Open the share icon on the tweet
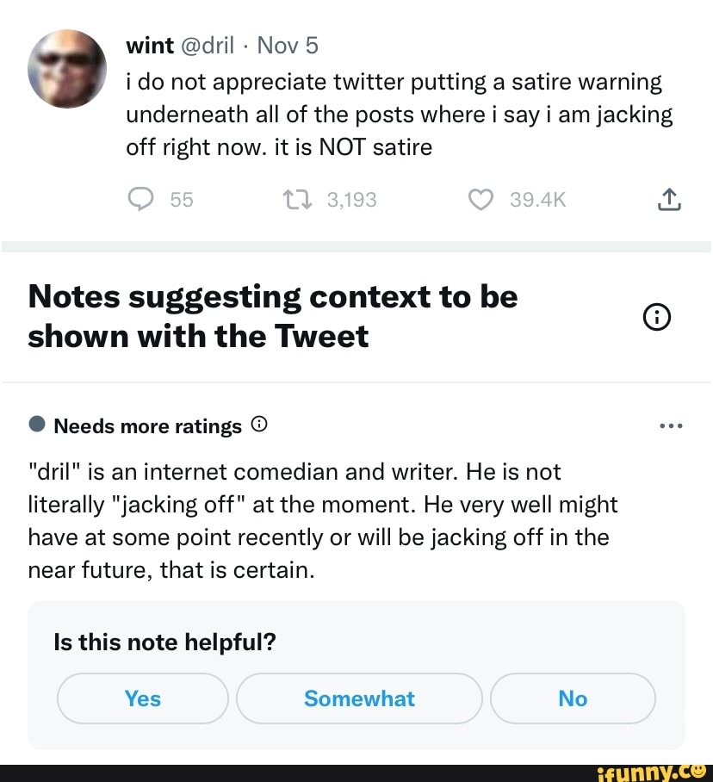The width and height of the screenshot is (713, 782). coord(669,198)
